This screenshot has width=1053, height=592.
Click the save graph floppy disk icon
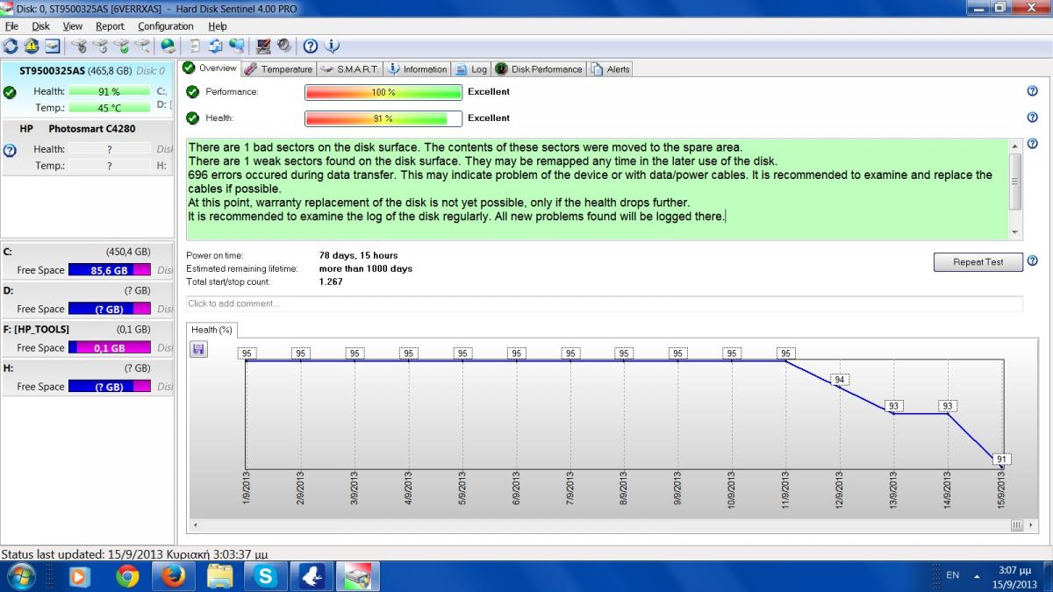[x=198, y=350]
